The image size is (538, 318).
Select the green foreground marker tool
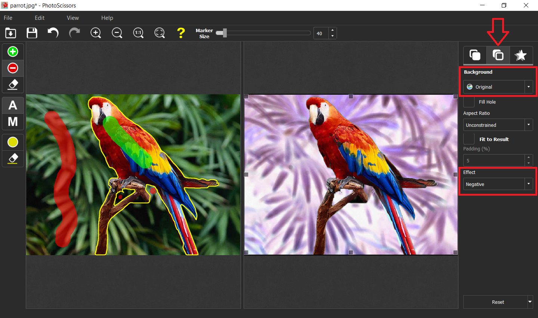(x=12, y=52)
